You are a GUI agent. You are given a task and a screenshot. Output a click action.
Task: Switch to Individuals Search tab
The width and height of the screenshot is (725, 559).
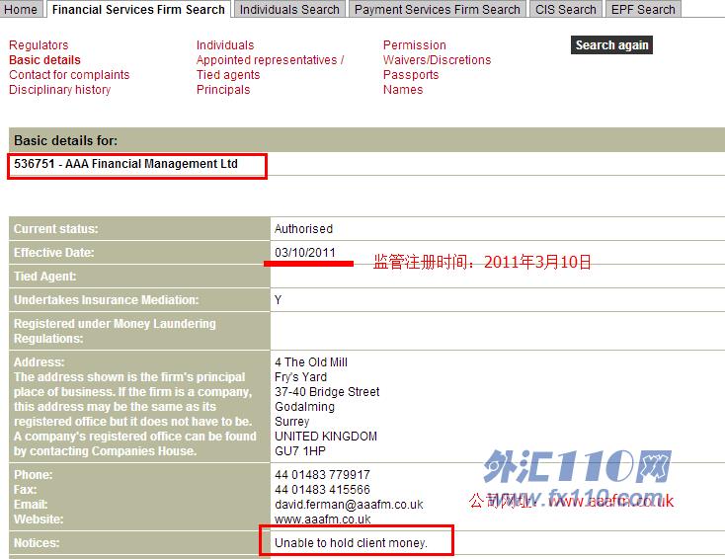[x=289, y=9]
